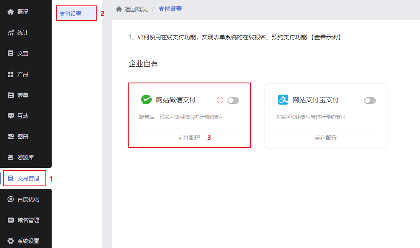Click the 交易管理 clipboard icon

pos(10,178)
